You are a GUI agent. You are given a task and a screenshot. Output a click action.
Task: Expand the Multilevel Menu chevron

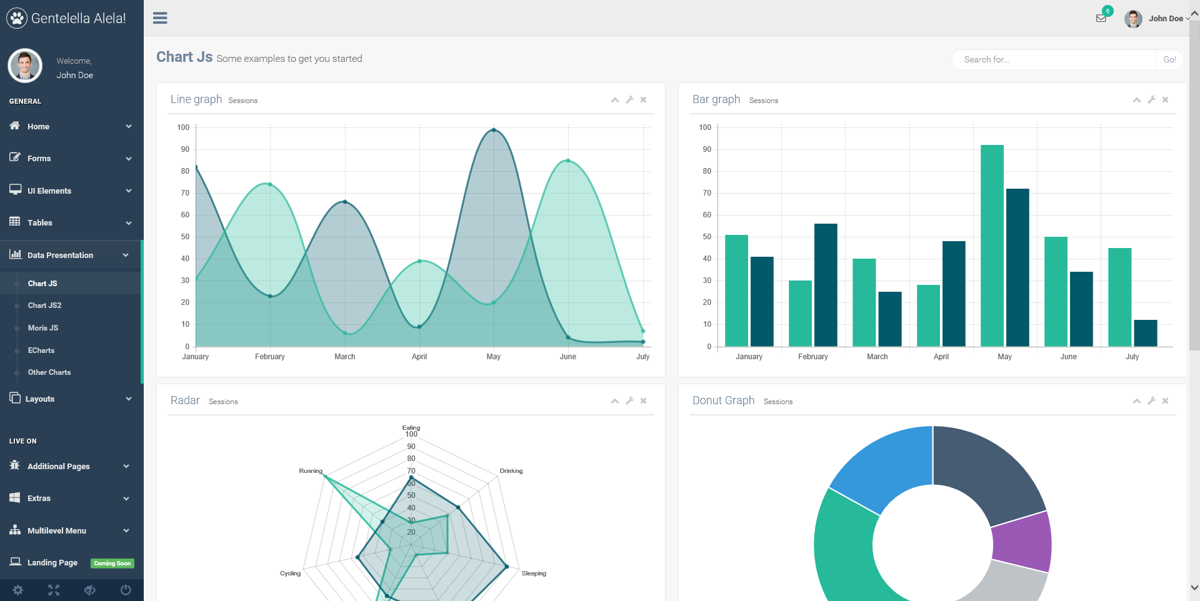coord(126,530)
